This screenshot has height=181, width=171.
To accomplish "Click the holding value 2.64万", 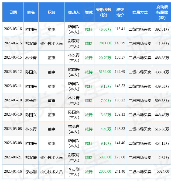I will (x=164, y=158).
